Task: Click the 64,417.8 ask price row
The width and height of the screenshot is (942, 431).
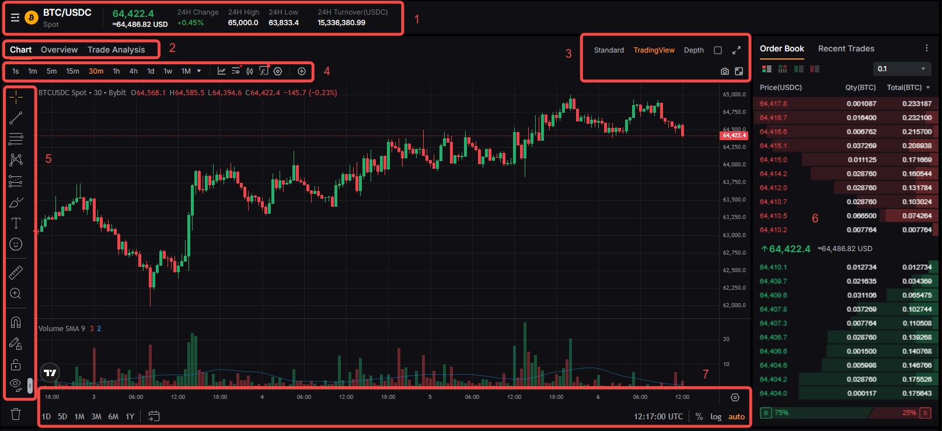Action: [846, 103]
